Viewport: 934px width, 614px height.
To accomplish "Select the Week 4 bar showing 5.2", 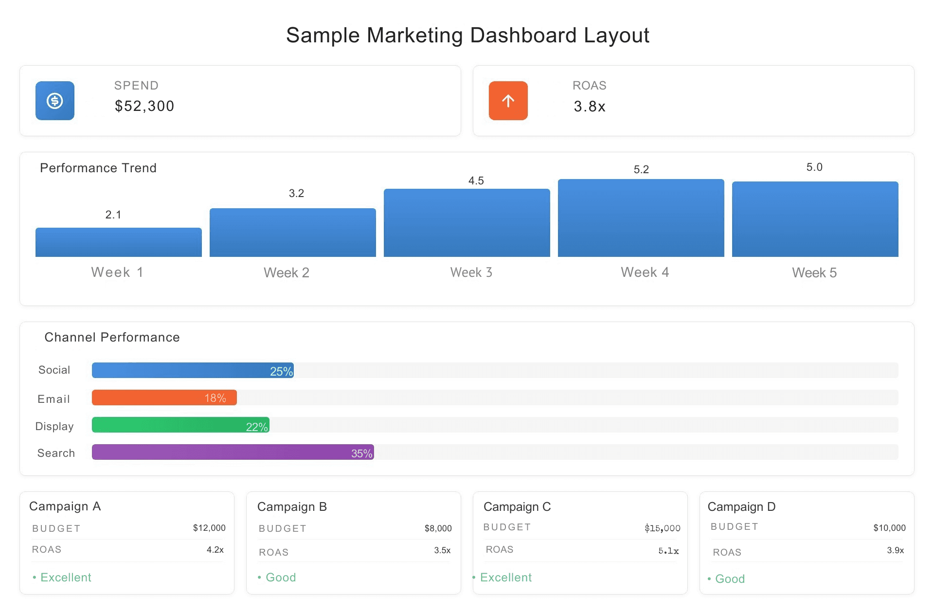I will (x=641, y=218).
